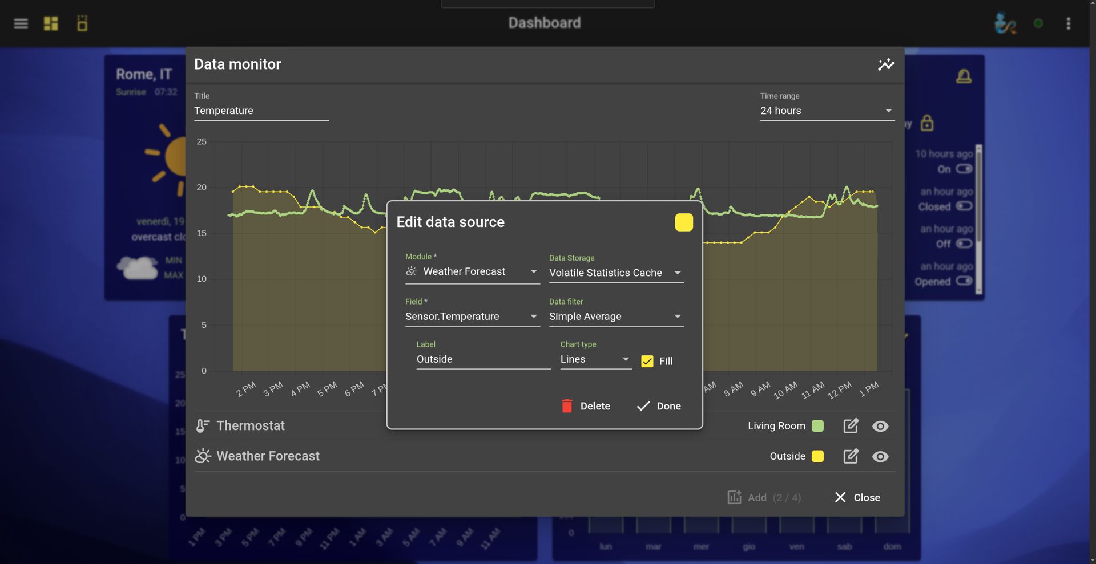Image resolution: width=1096 pixels, height=564 pixels.
Task: Click the red Delete trash icon
Action: (567, 406)
